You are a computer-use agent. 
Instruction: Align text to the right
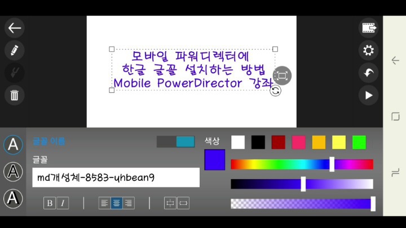pos(129,203)
